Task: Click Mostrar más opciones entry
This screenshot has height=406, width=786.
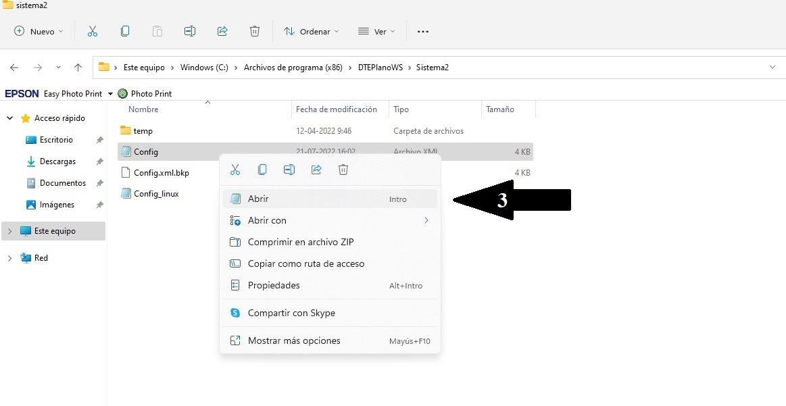Action: click(x=294, y=340)
